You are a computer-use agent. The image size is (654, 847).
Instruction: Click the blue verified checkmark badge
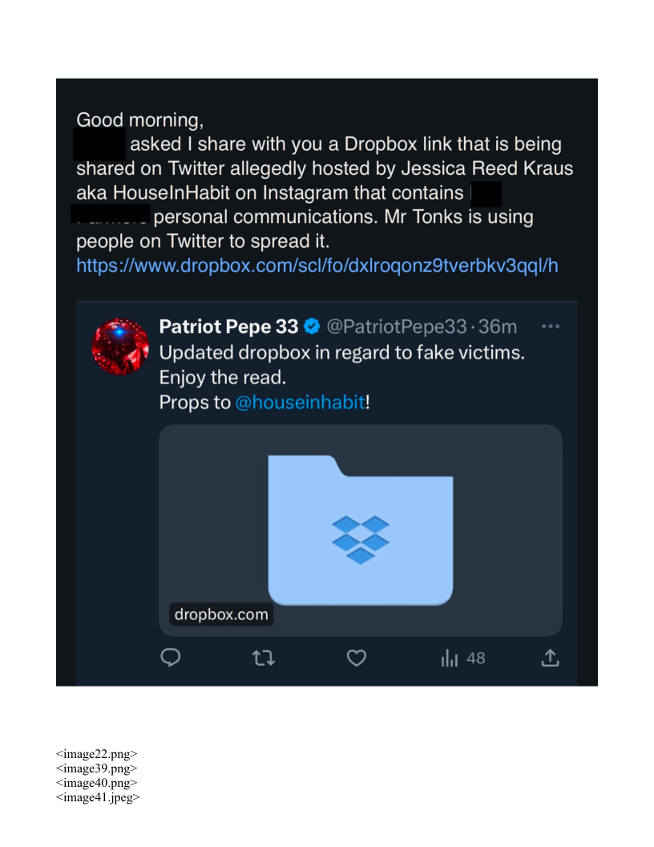tap(313, 327)
